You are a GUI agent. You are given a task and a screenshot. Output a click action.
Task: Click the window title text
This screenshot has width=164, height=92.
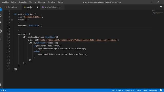click(102, 2)
